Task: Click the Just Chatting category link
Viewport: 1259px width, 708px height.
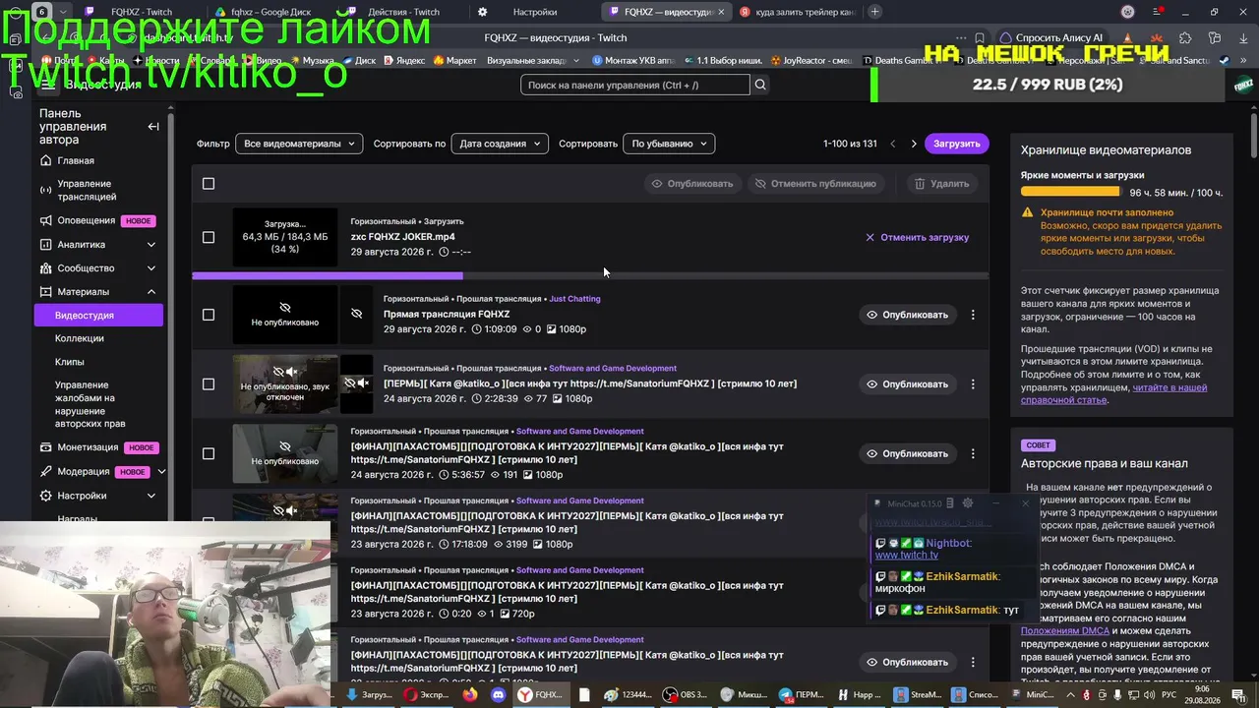Action: [x=574, y=299]
